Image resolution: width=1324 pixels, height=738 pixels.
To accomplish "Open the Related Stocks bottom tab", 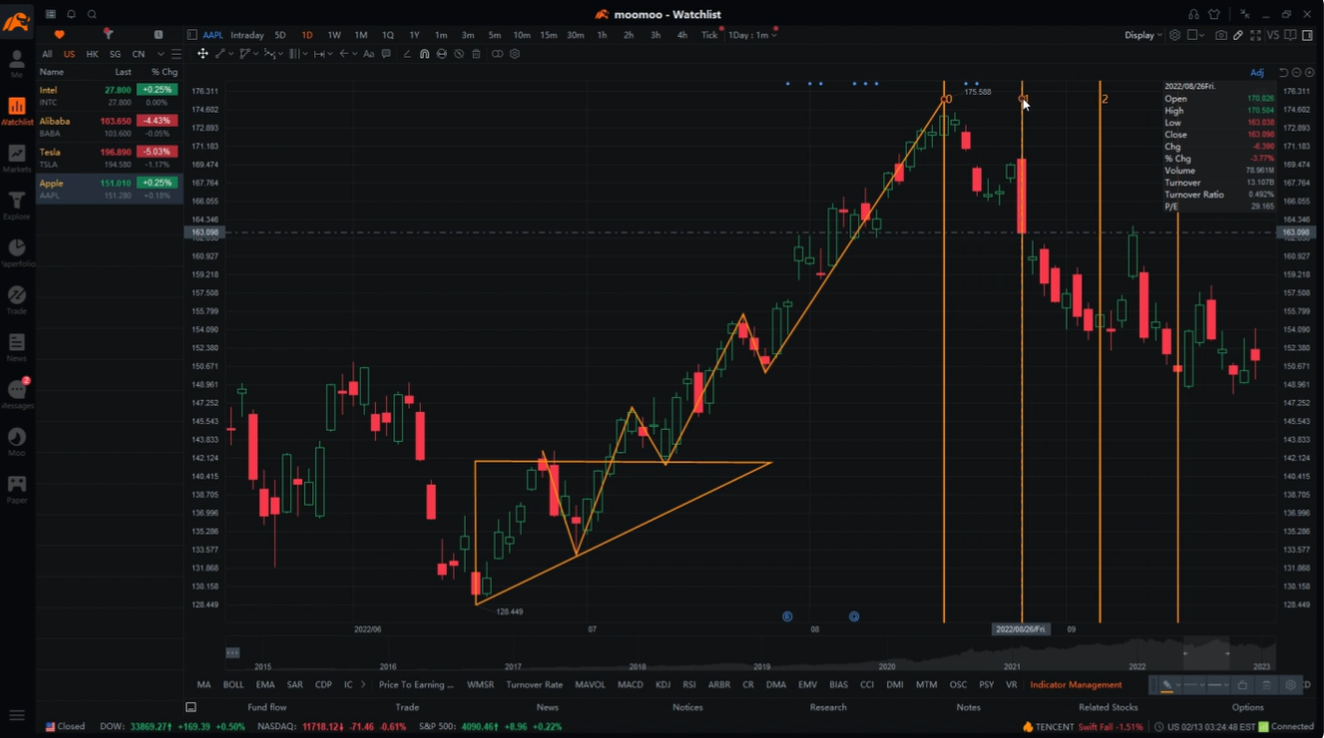I will (x=1107, y=707).
